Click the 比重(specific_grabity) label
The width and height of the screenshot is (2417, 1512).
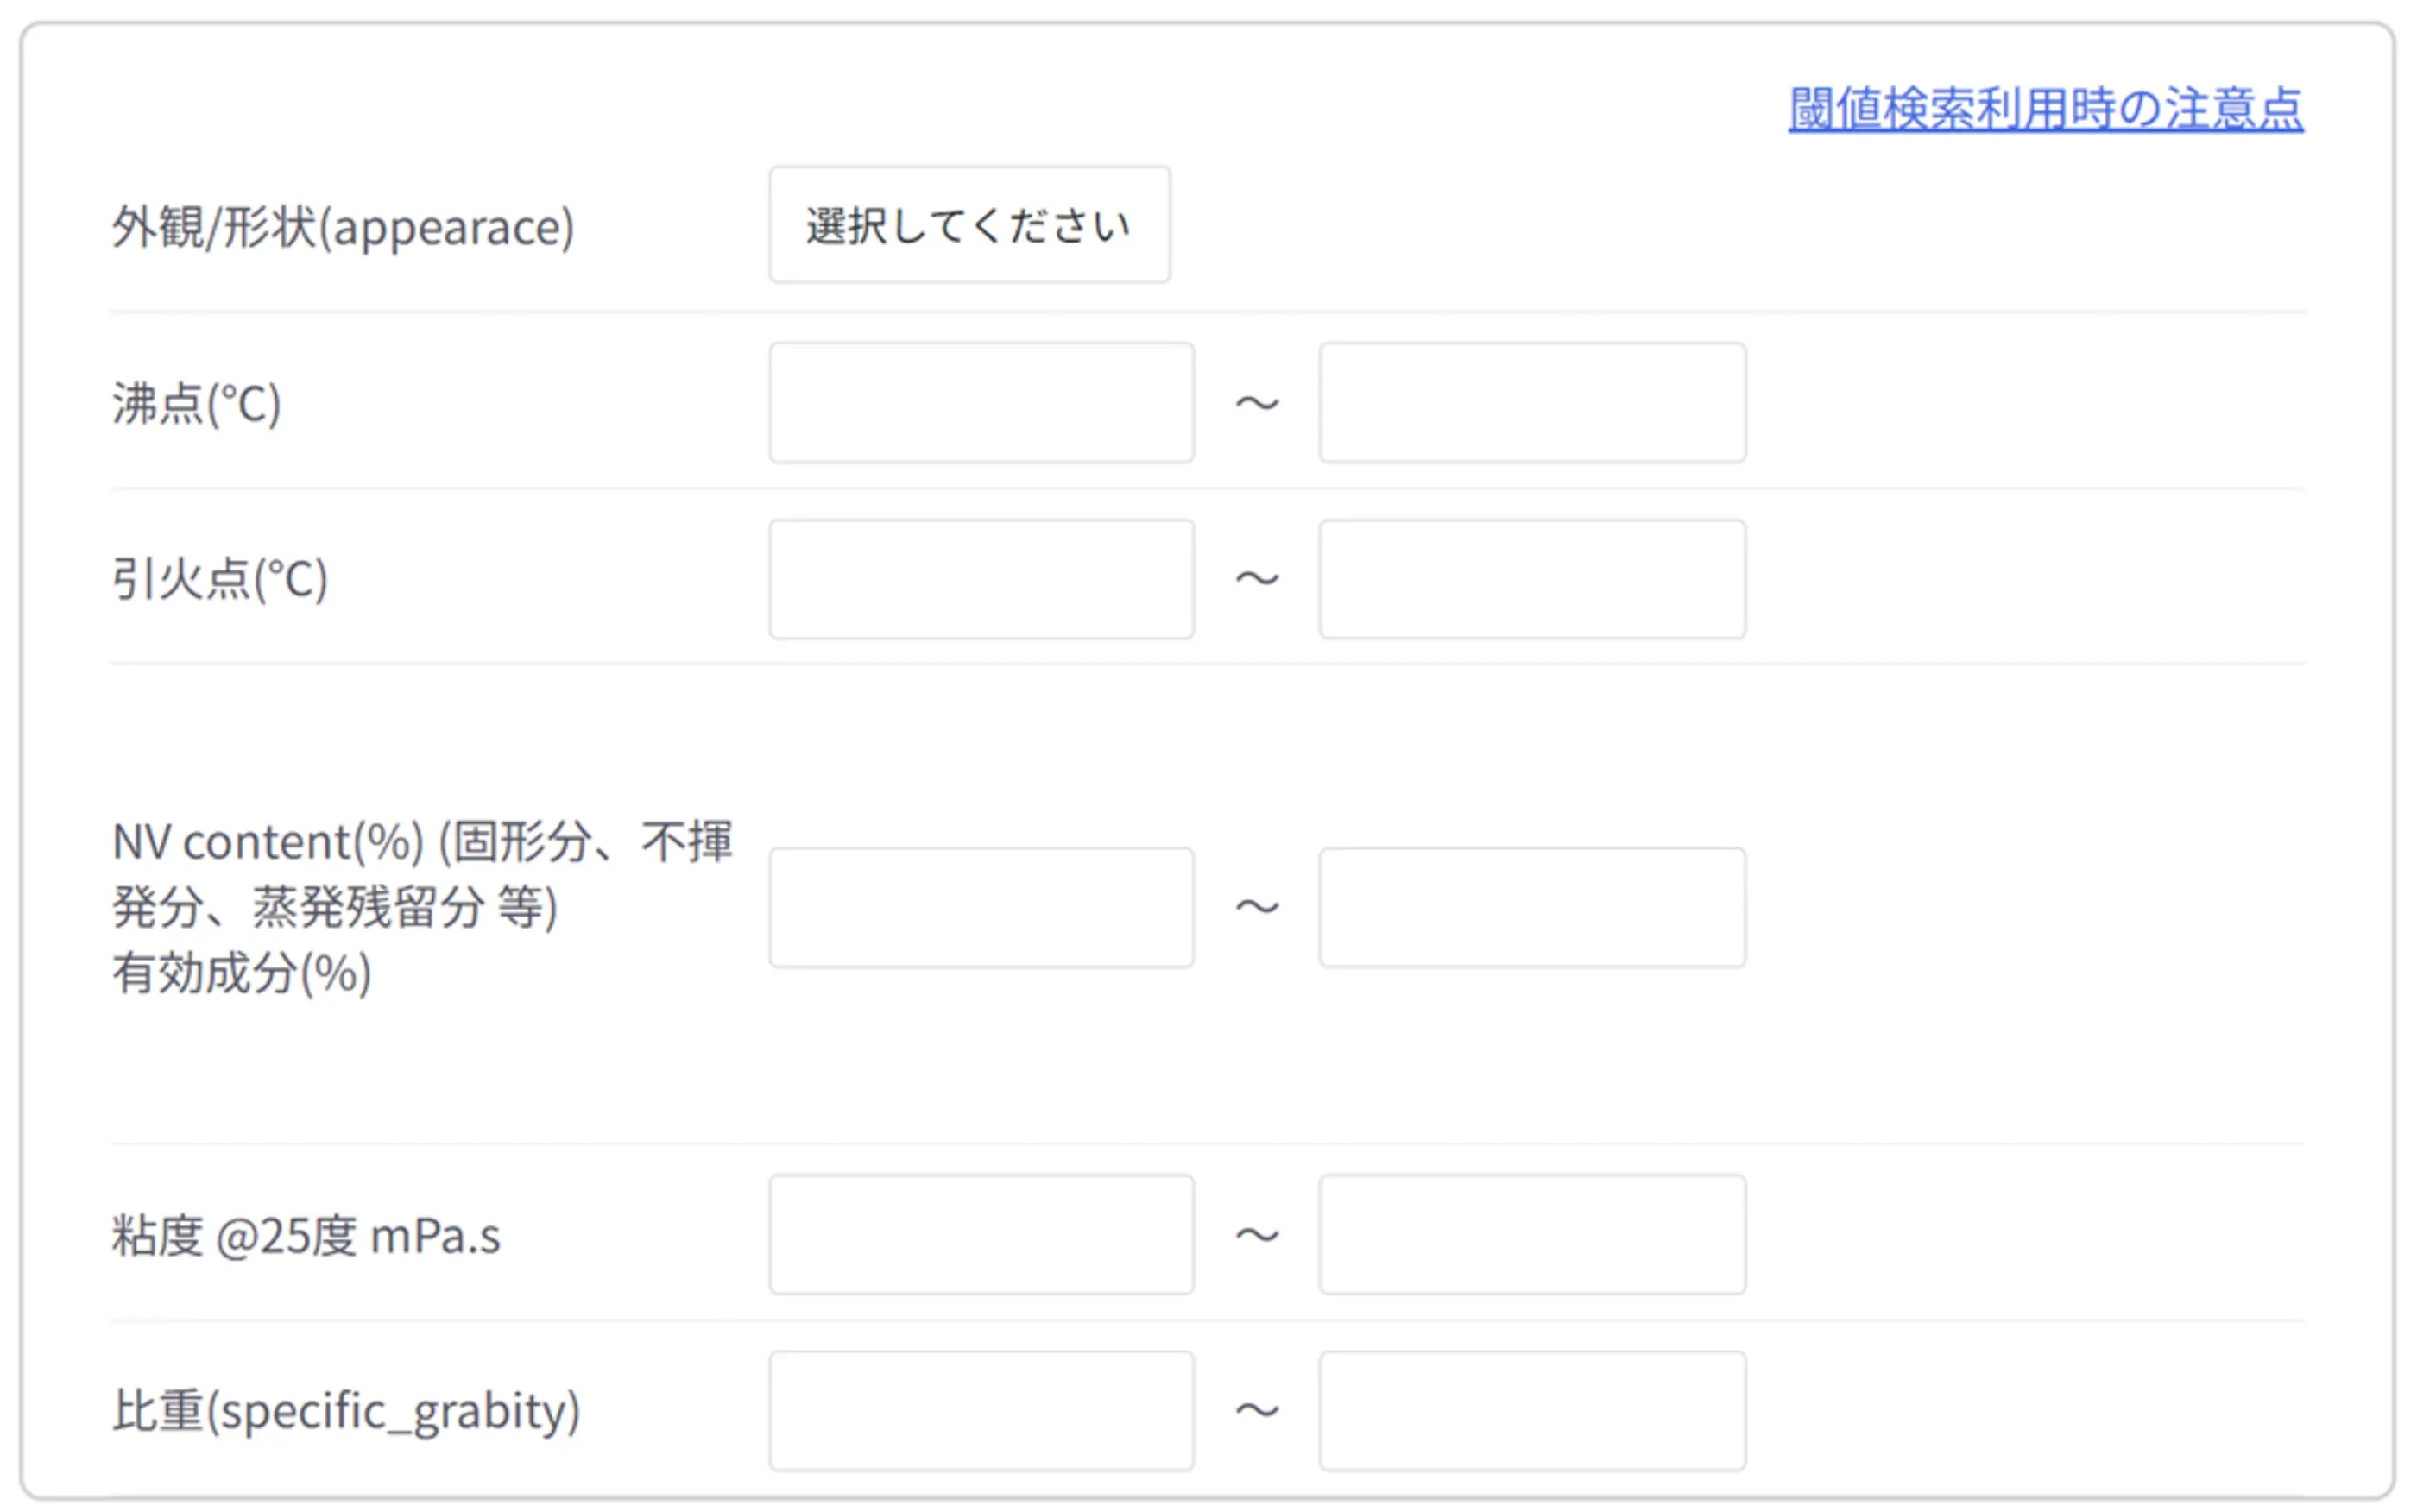pyautogui.click(x=345, y=1412)
